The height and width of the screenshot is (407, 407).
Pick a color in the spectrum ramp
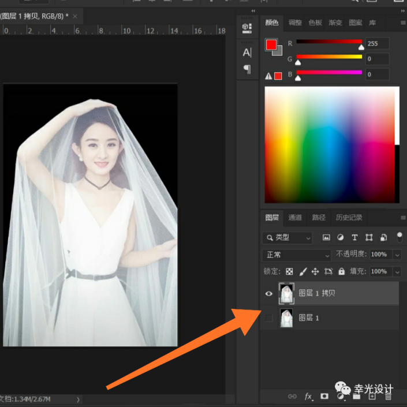[332, 145]
